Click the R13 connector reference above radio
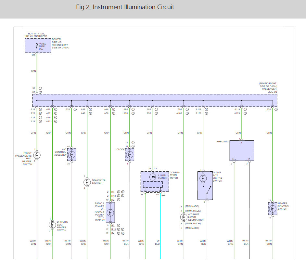This screenshot has width=306, height=261. click(x=114, y=196)
